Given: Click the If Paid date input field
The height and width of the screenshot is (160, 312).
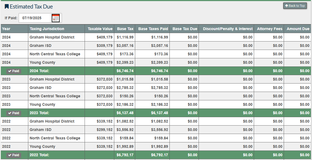Looking at the screenshot, I should [35, 18].
